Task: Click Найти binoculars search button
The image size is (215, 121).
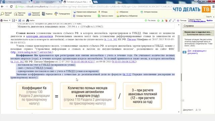Action: pos(30,21)
